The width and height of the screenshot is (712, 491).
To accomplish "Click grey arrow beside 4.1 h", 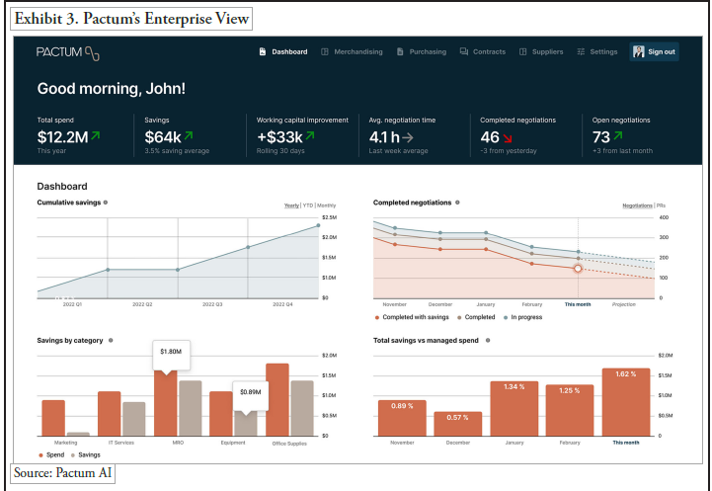I will pyautogui.click(x=408, y=137).
